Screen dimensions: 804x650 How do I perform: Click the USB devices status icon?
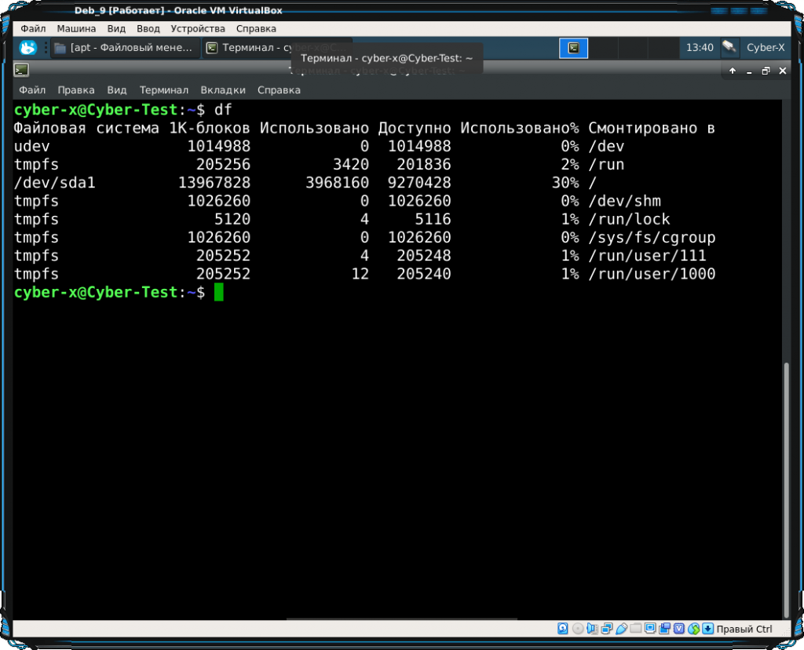coord(621,629)
